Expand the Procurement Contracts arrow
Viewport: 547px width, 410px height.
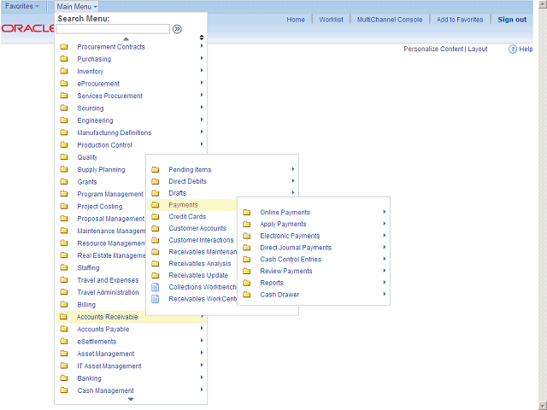202,46
